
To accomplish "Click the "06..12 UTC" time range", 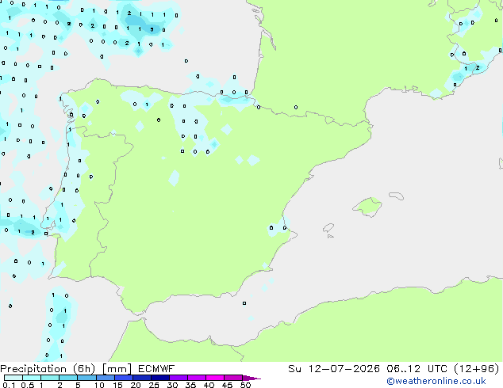I will pyautogui.click(x=417, y=369).
